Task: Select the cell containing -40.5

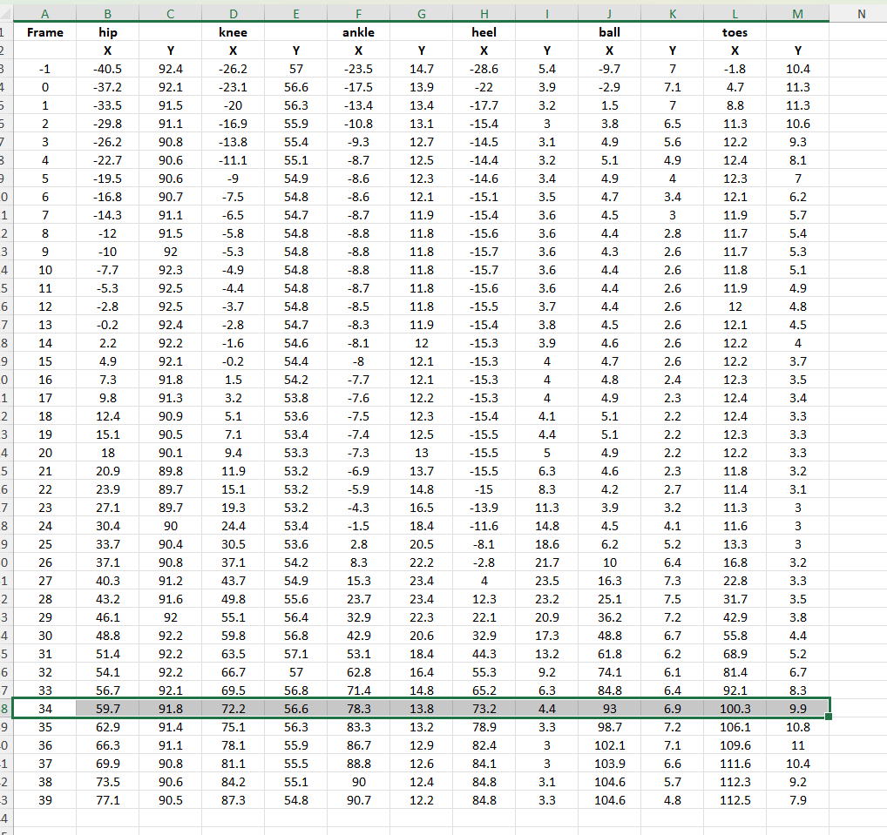Action: tap(107, 67)
